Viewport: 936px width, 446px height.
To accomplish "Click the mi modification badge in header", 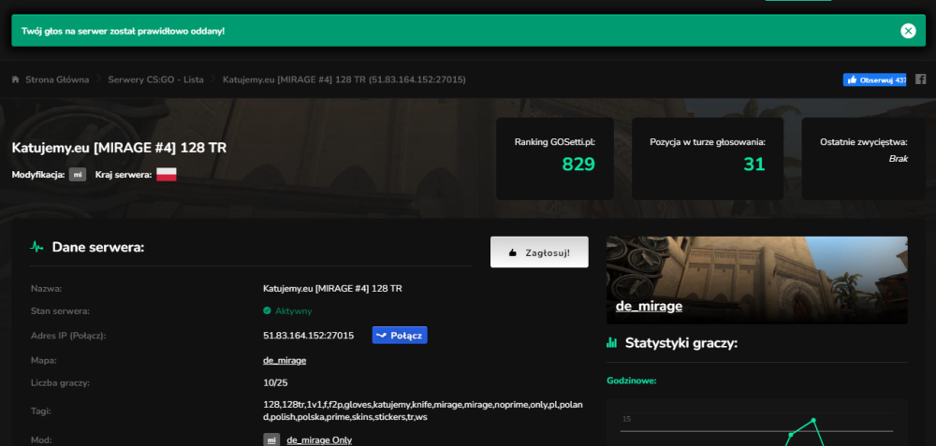I will (78, 175).
